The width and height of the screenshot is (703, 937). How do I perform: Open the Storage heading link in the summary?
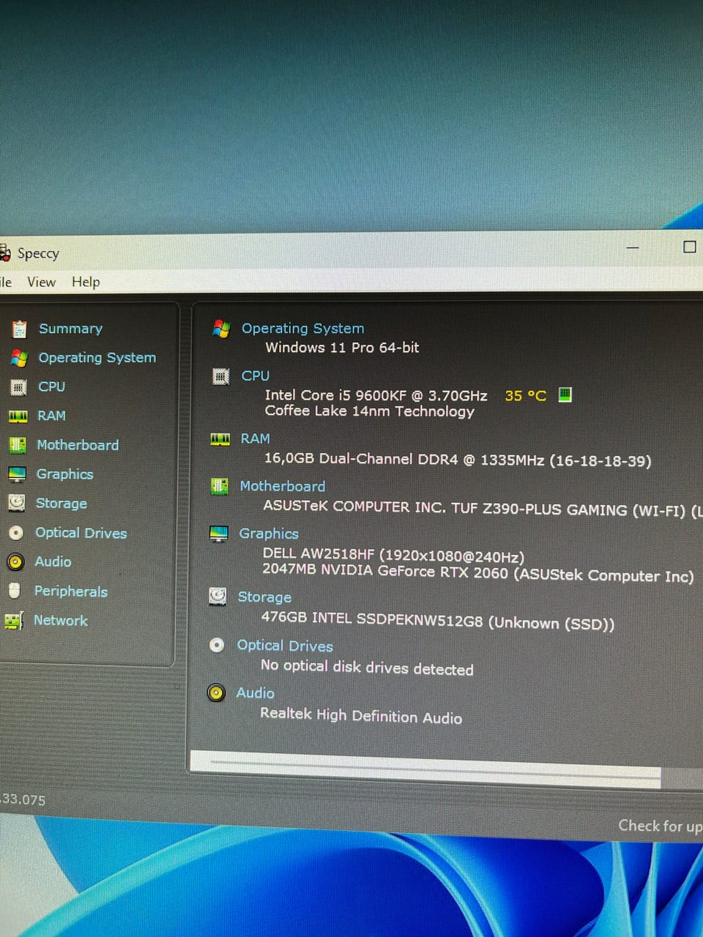pyautogui.click(x=264, y=597)
